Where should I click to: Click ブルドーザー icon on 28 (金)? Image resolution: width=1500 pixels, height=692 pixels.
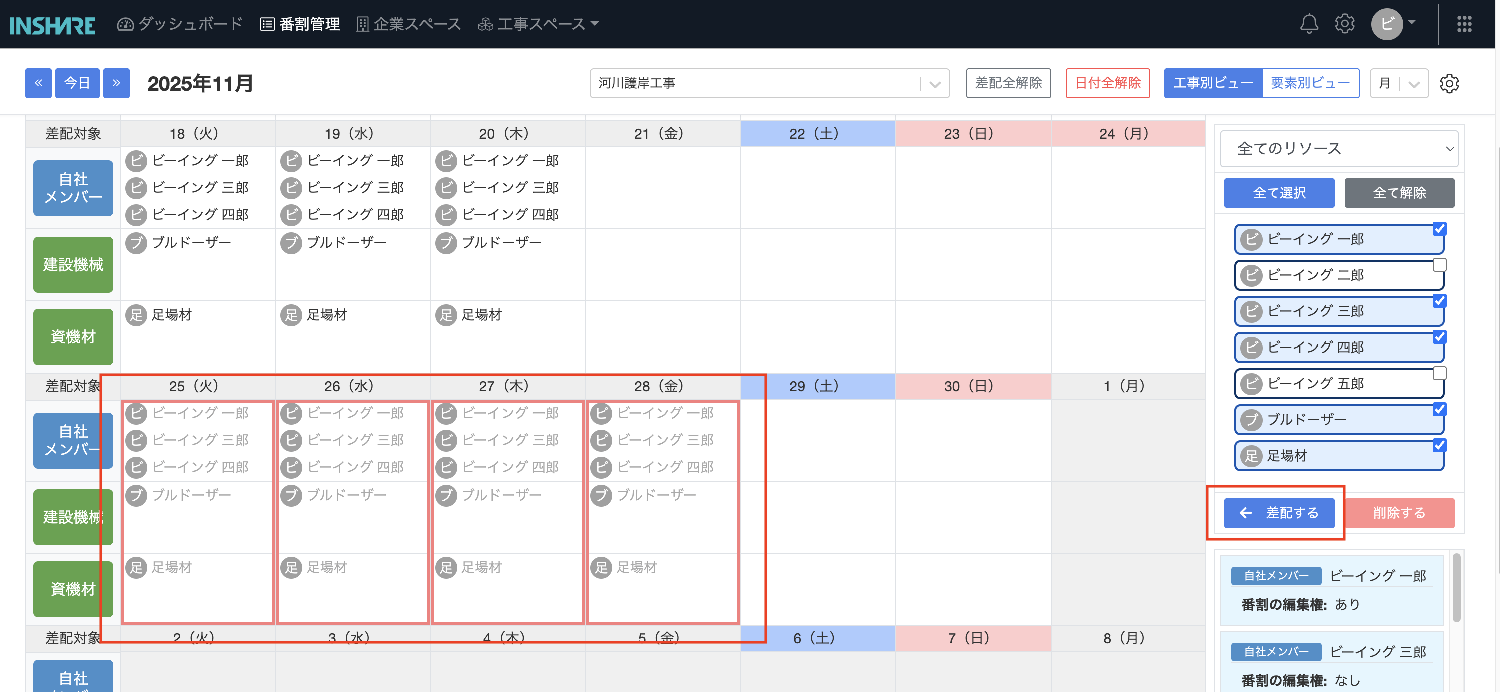(601, 495)
